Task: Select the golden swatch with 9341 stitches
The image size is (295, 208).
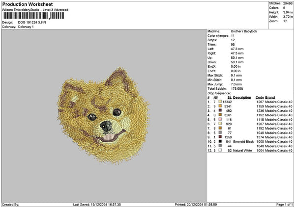Action: click(220, 106)
